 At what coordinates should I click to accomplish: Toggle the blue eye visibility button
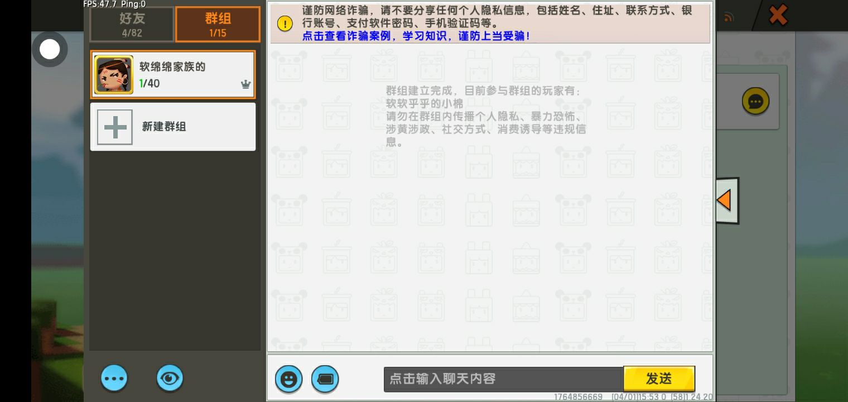pyautogui.click(x=170, y=379)
